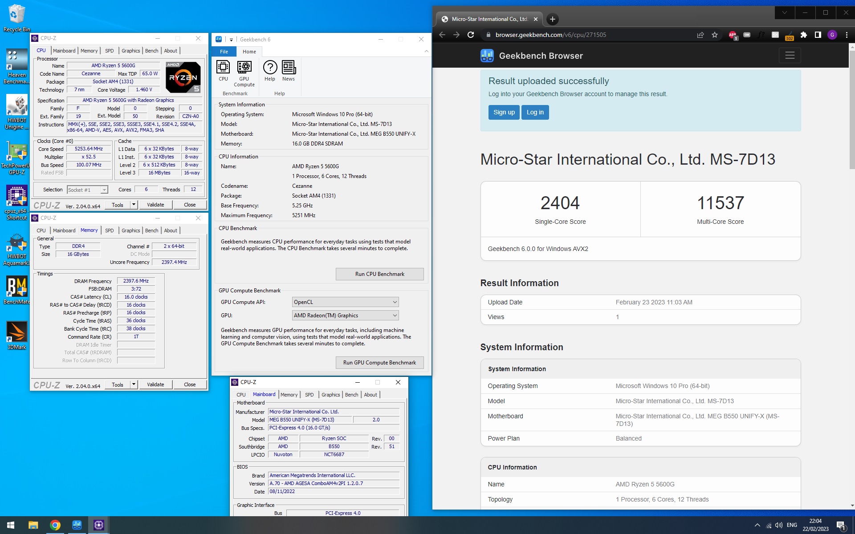The image size is (855, 534).
Task: Open BenchMate desktop shortcut
Action: 16,289
